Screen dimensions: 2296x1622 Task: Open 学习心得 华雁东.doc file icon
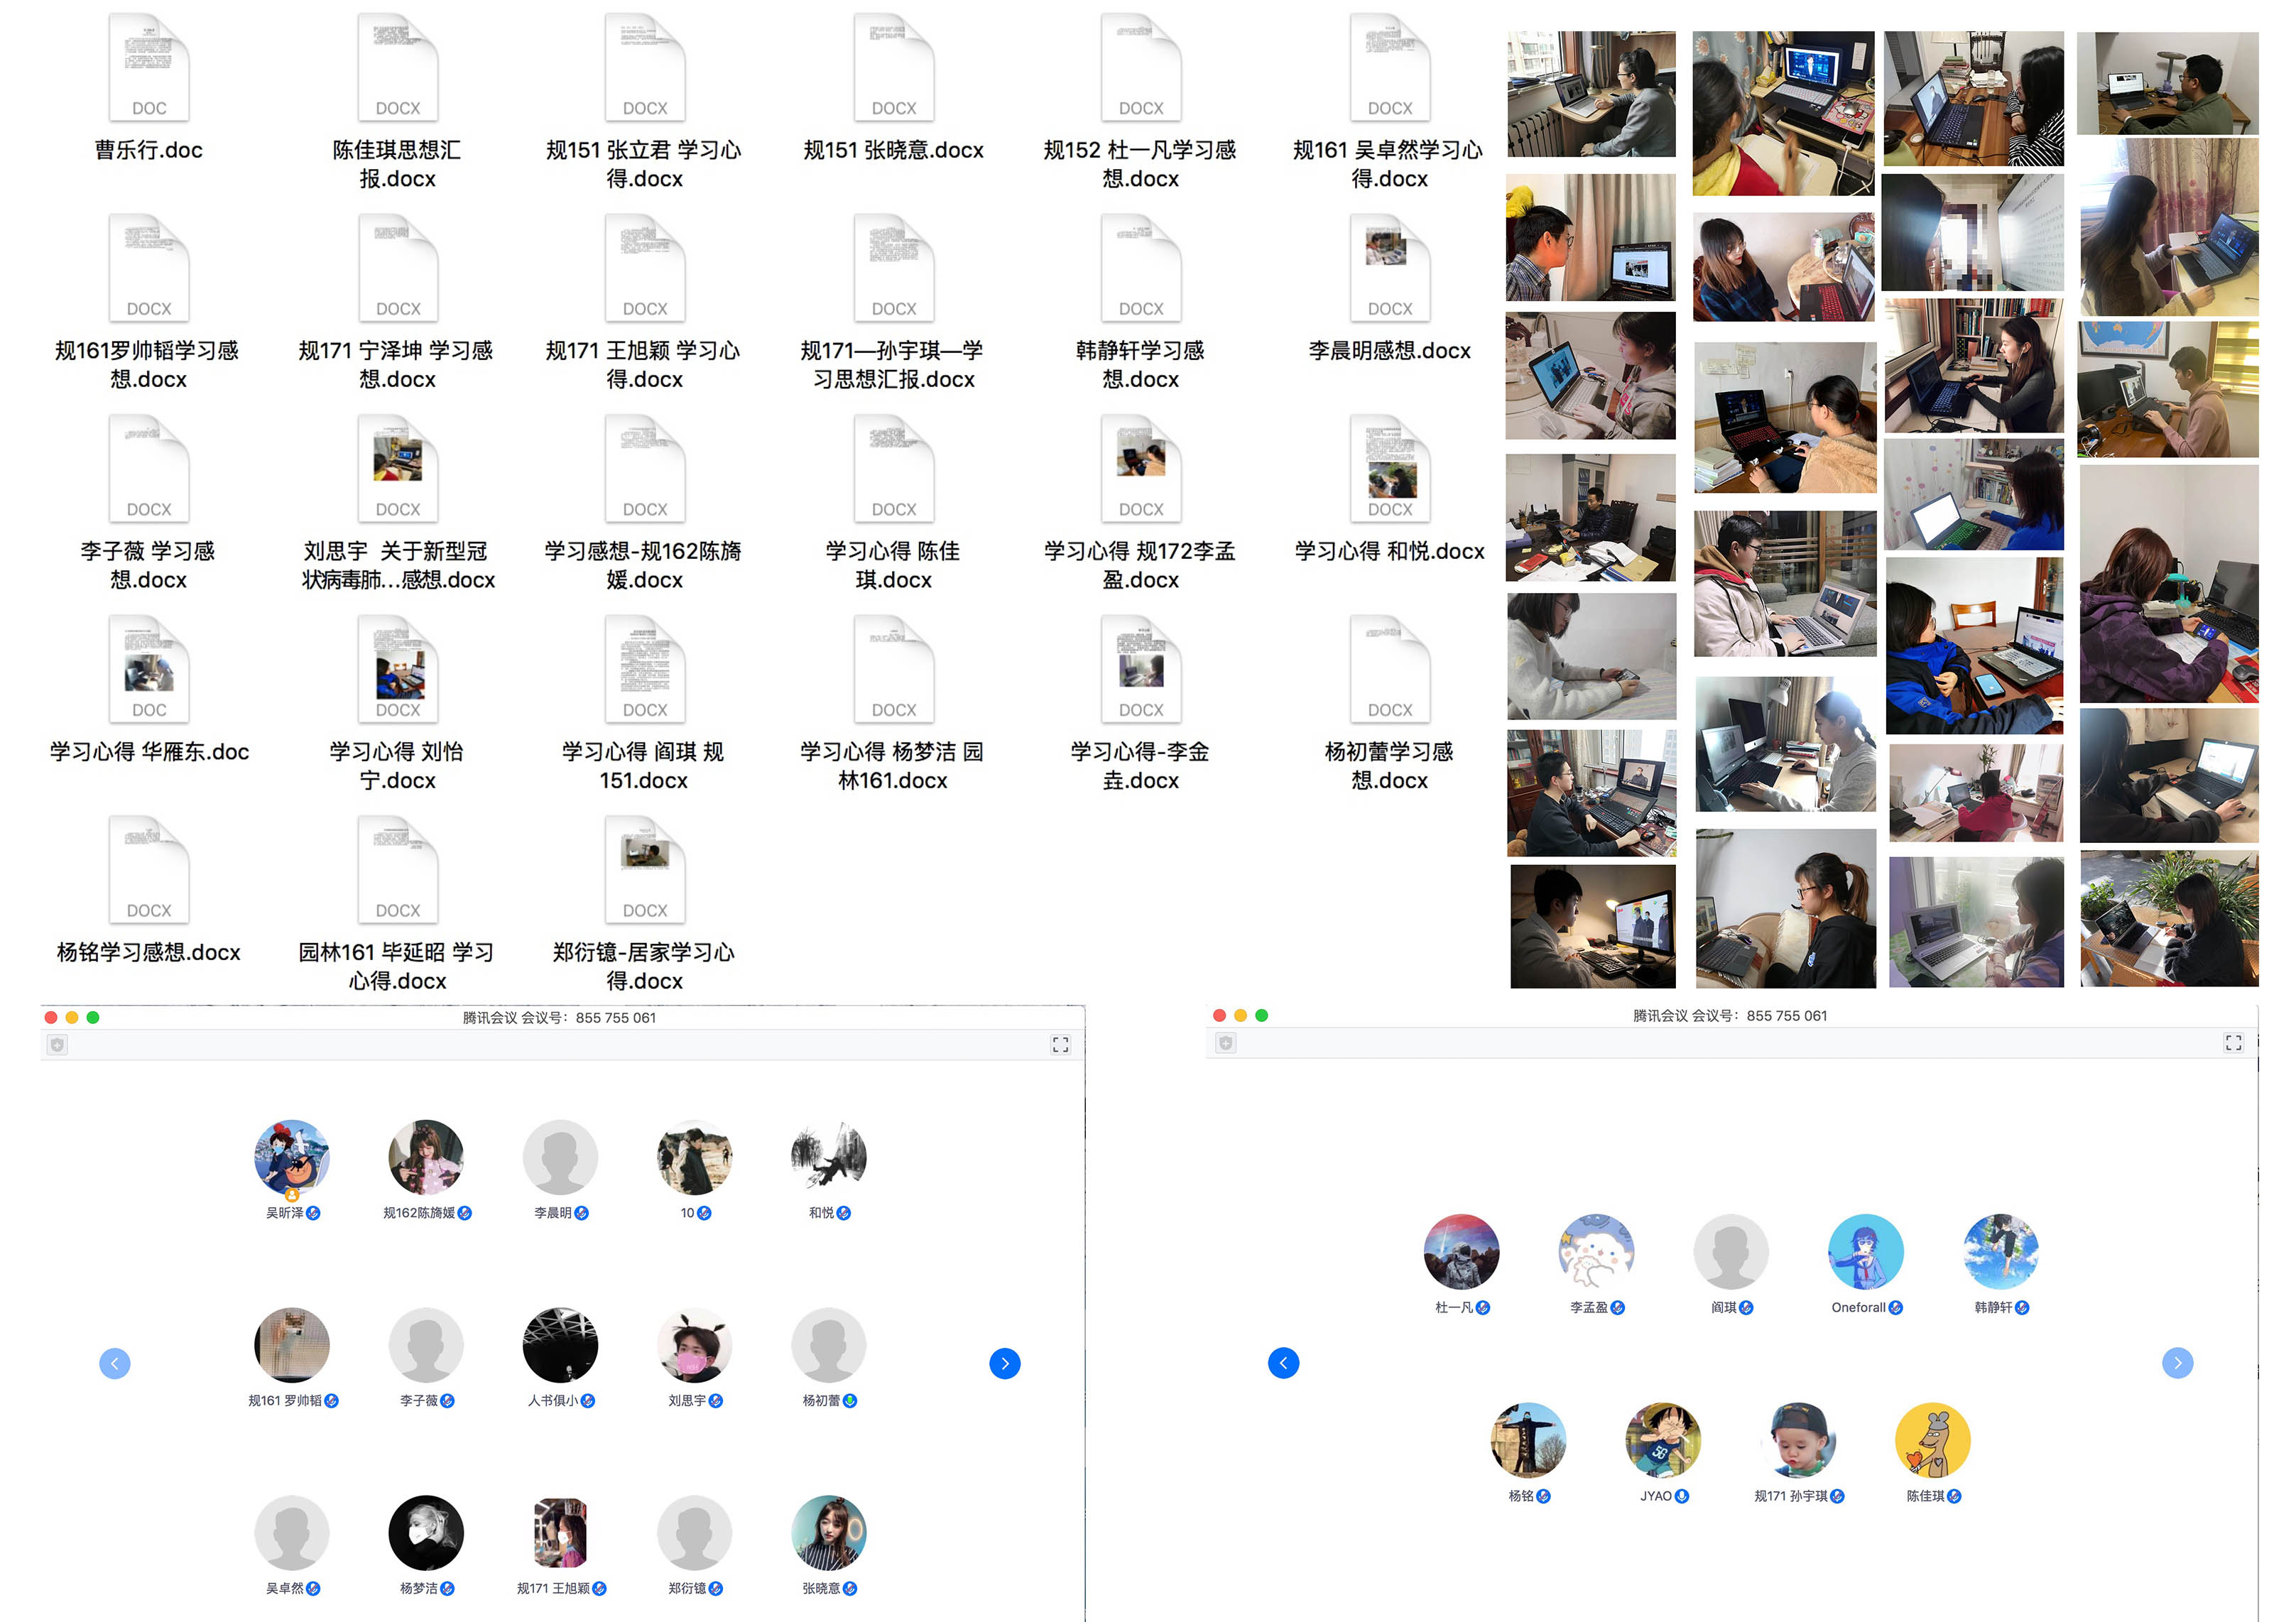(x=148, y=669)
